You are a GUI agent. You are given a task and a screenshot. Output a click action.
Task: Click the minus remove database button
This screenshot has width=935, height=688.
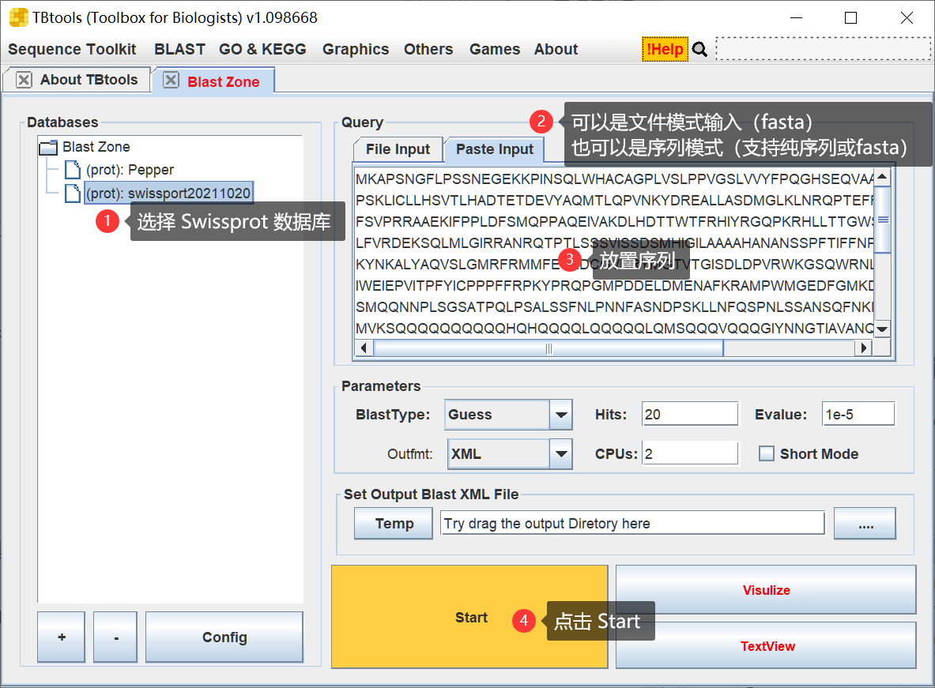pos(115,637)
